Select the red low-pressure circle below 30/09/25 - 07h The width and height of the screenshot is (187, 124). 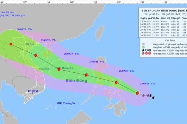click(x=11, y=44)
